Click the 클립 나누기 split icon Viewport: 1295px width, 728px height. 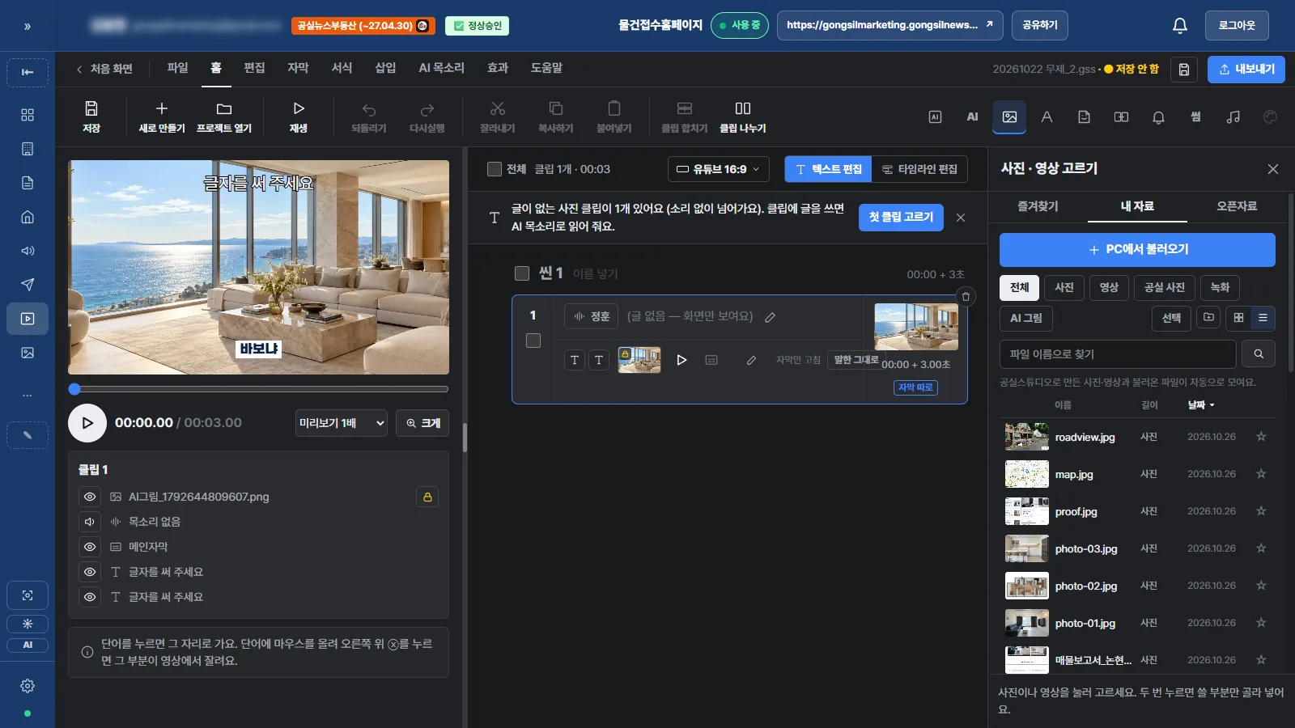[x=742, y=108]
